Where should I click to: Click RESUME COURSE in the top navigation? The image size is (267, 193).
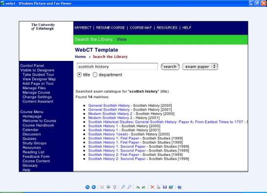pyautogui.click(x=111, y=28)
